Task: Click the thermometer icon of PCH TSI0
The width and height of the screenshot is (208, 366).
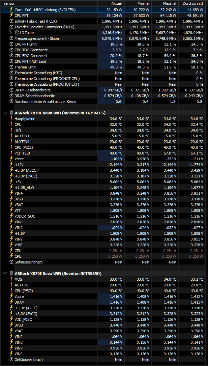Action: pyautogui.click(x=11, y=153)
